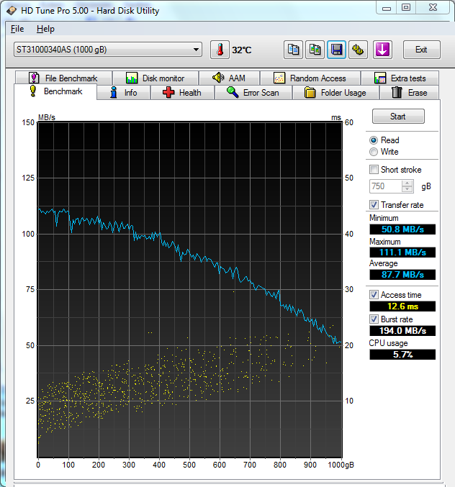Click the thermometer temperature icon

coord(220,50)
